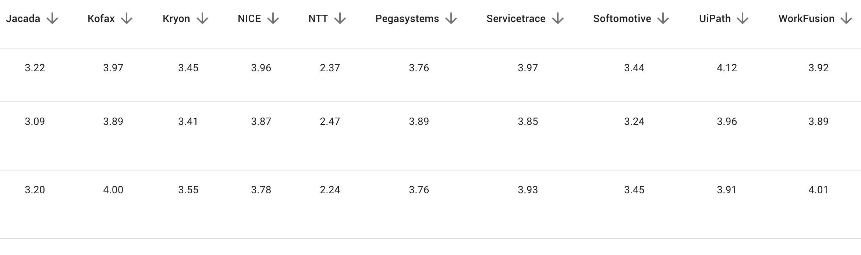Viewport: 861px width, 255px height.
Task: Sort by Servicetrace arrow icon
Action: (558, 19)
